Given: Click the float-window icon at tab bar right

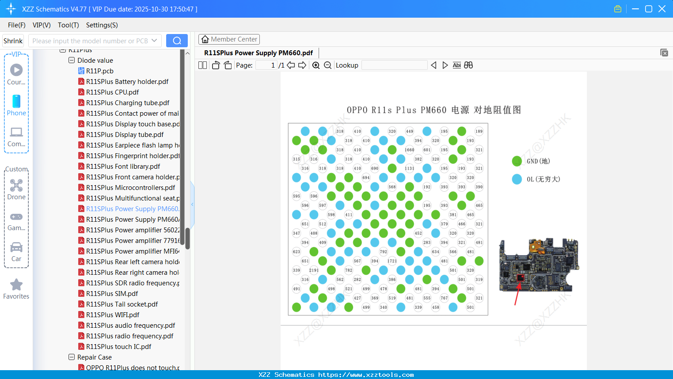Looking at the screenshot, I should (664, 53).
